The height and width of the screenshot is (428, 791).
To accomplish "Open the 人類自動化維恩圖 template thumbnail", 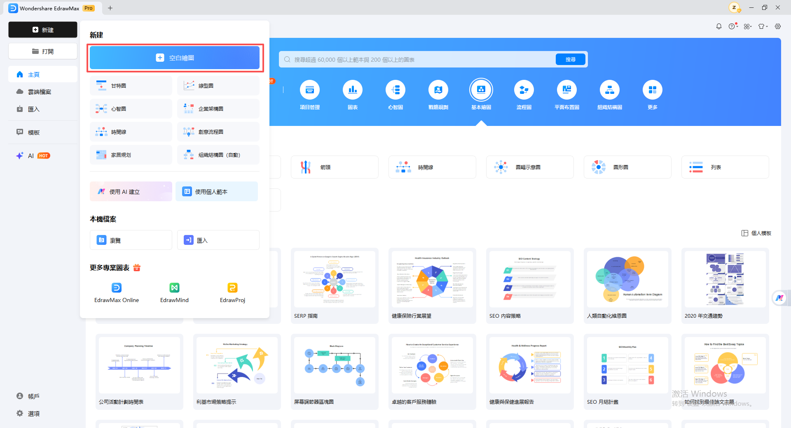I will point(627,279).
